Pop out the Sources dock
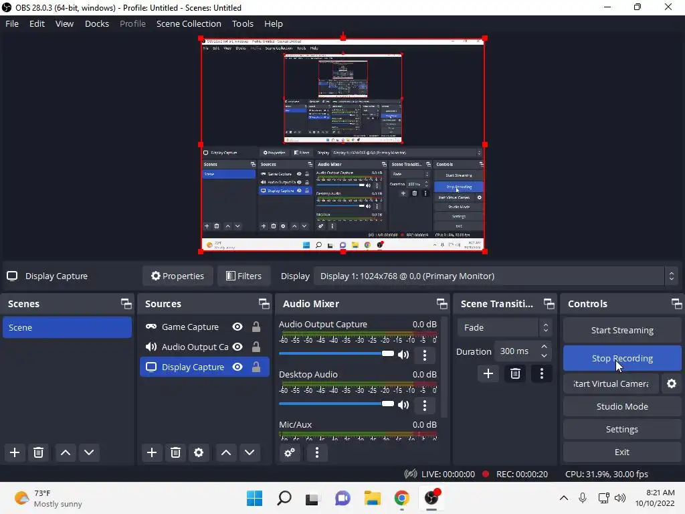This screenshot has height=514, width=685. click(x=264, y=303)
